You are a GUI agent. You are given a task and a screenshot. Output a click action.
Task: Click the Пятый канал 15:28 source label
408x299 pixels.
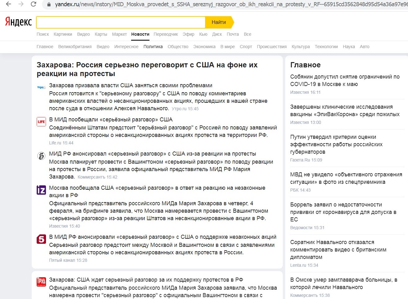pyautogui.click(x=68, y=260)
